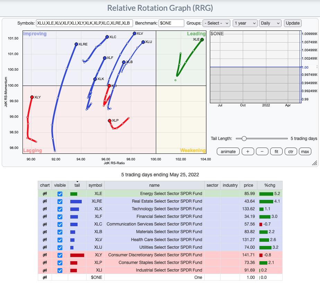Viewport: 320px width, 283px height.
Task: Open chart icon for XLRE row
Action: (45, 201)
